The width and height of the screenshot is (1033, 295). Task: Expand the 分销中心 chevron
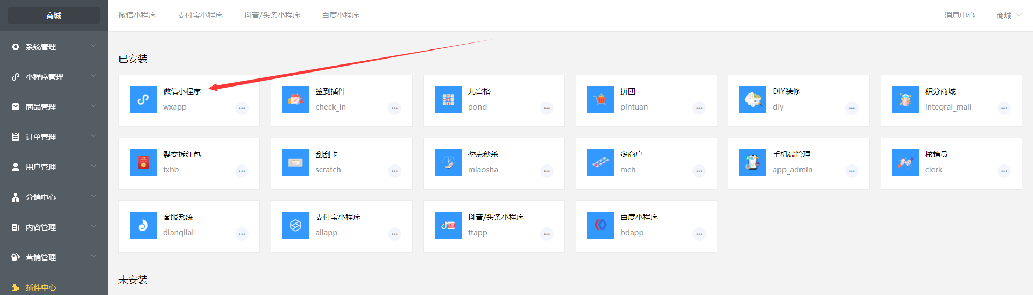click(94, 197)
